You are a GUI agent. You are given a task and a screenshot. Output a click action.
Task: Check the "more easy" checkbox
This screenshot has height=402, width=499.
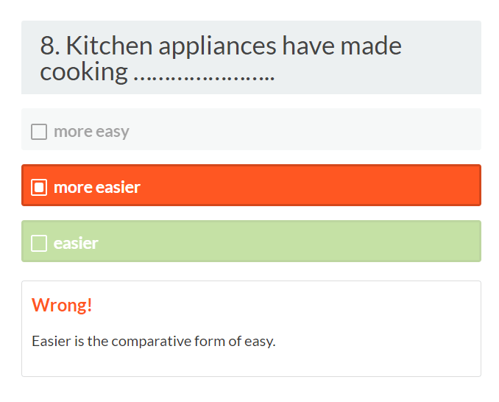39,132
